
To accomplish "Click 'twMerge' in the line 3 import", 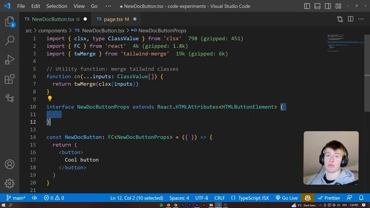I will point(85,54).
